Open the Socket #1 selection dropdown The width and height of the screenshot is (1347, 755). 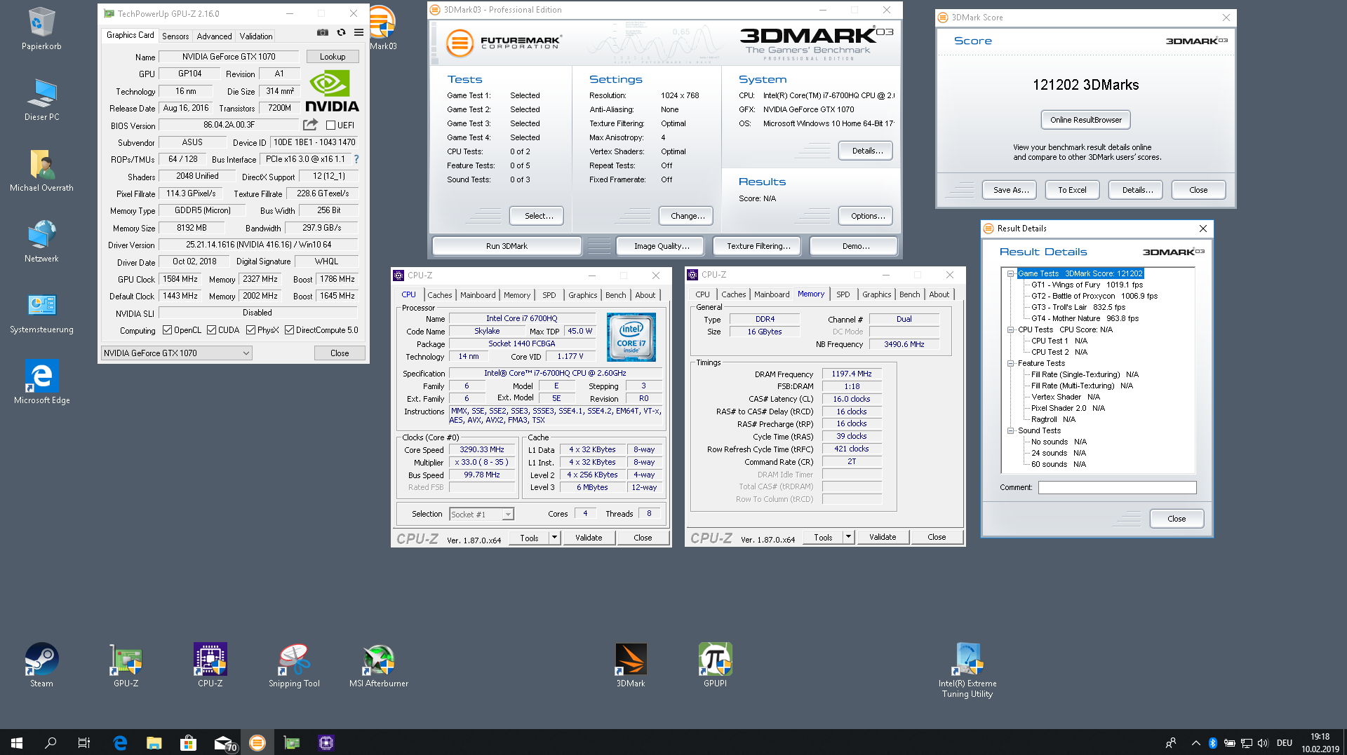[x=481, y=514]
